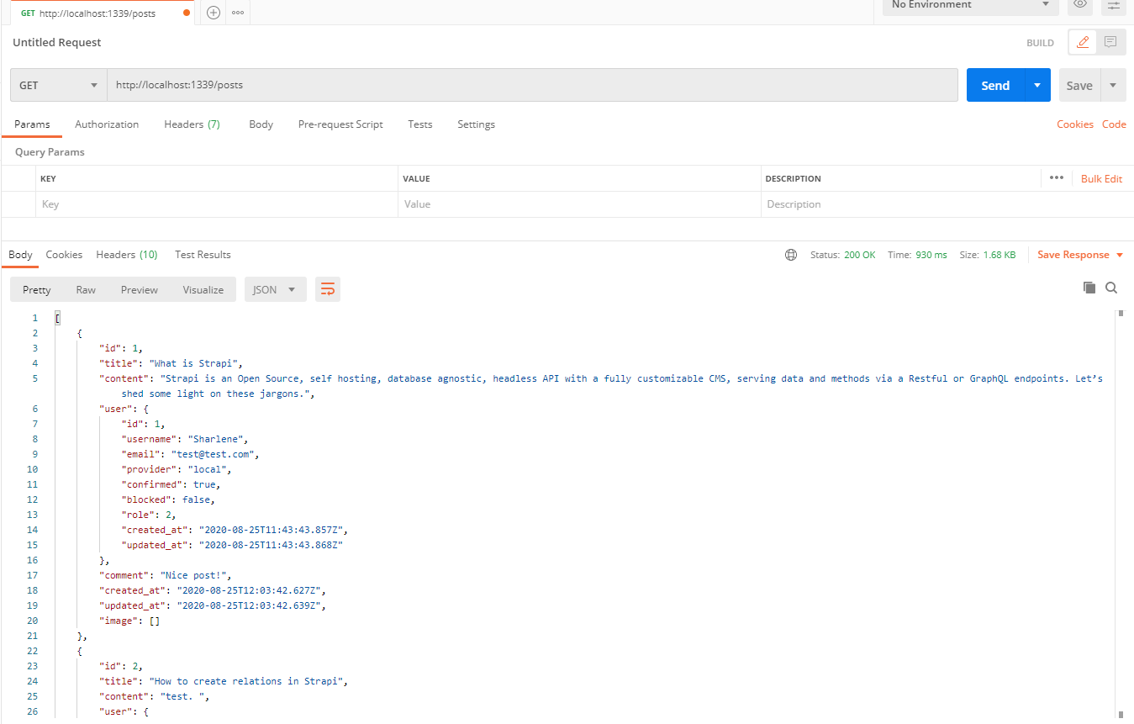Send the GET request
The height and width of the screenshot is (724, 1134).
(995, 85)
